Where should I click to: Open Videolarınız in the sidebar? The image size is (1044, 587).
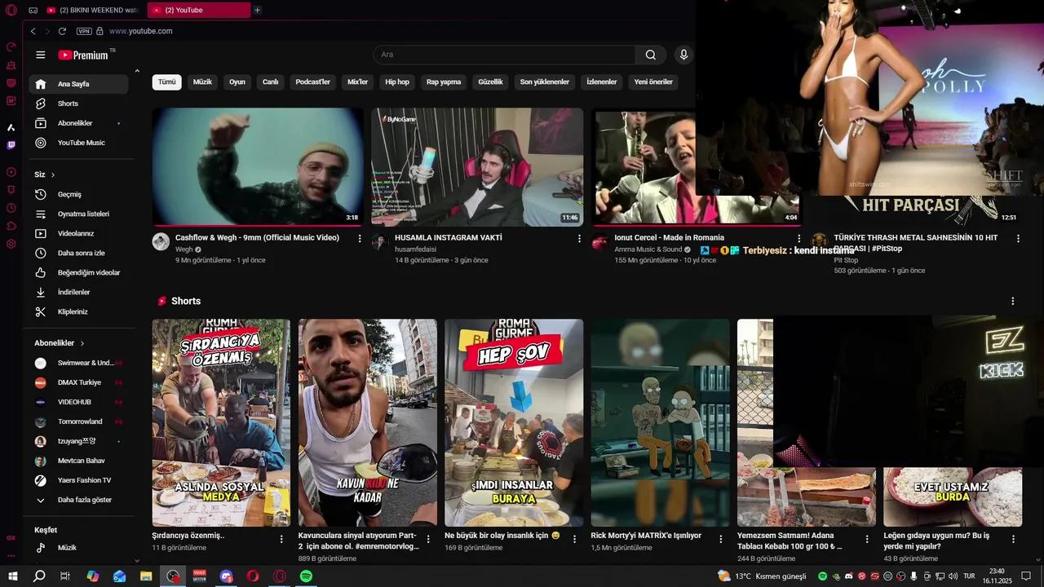(x=78, y=234)
